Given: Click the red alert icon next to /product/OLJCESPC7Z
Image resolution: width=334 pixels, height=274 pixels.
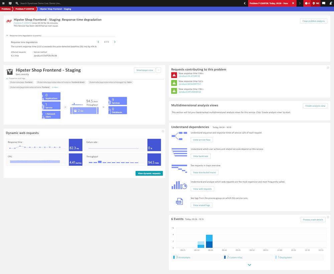Looking at the screenshot, I should (x=174, y=75).
